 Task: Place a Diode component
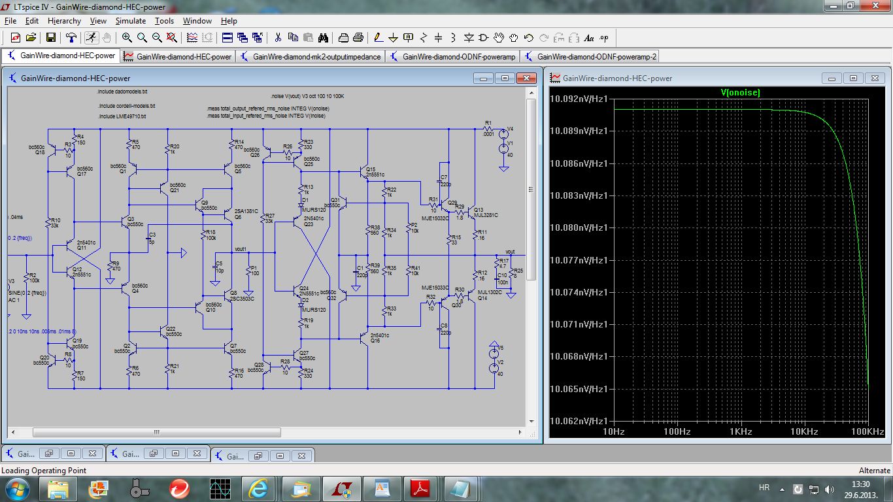click(x=469, y=37)
